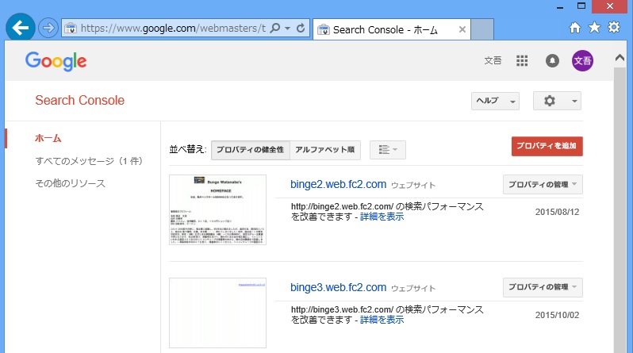Viewport: 633px width, 353px height.
Task: Click the scrollbar up arrow
Action: [620, 58]
